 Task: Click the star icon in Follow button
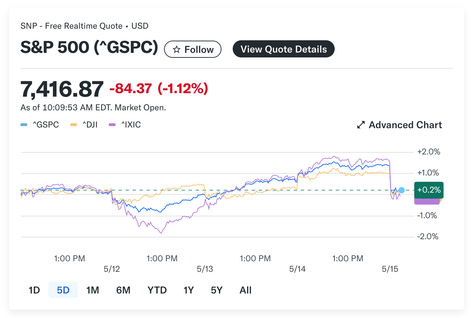pos(177,49)
